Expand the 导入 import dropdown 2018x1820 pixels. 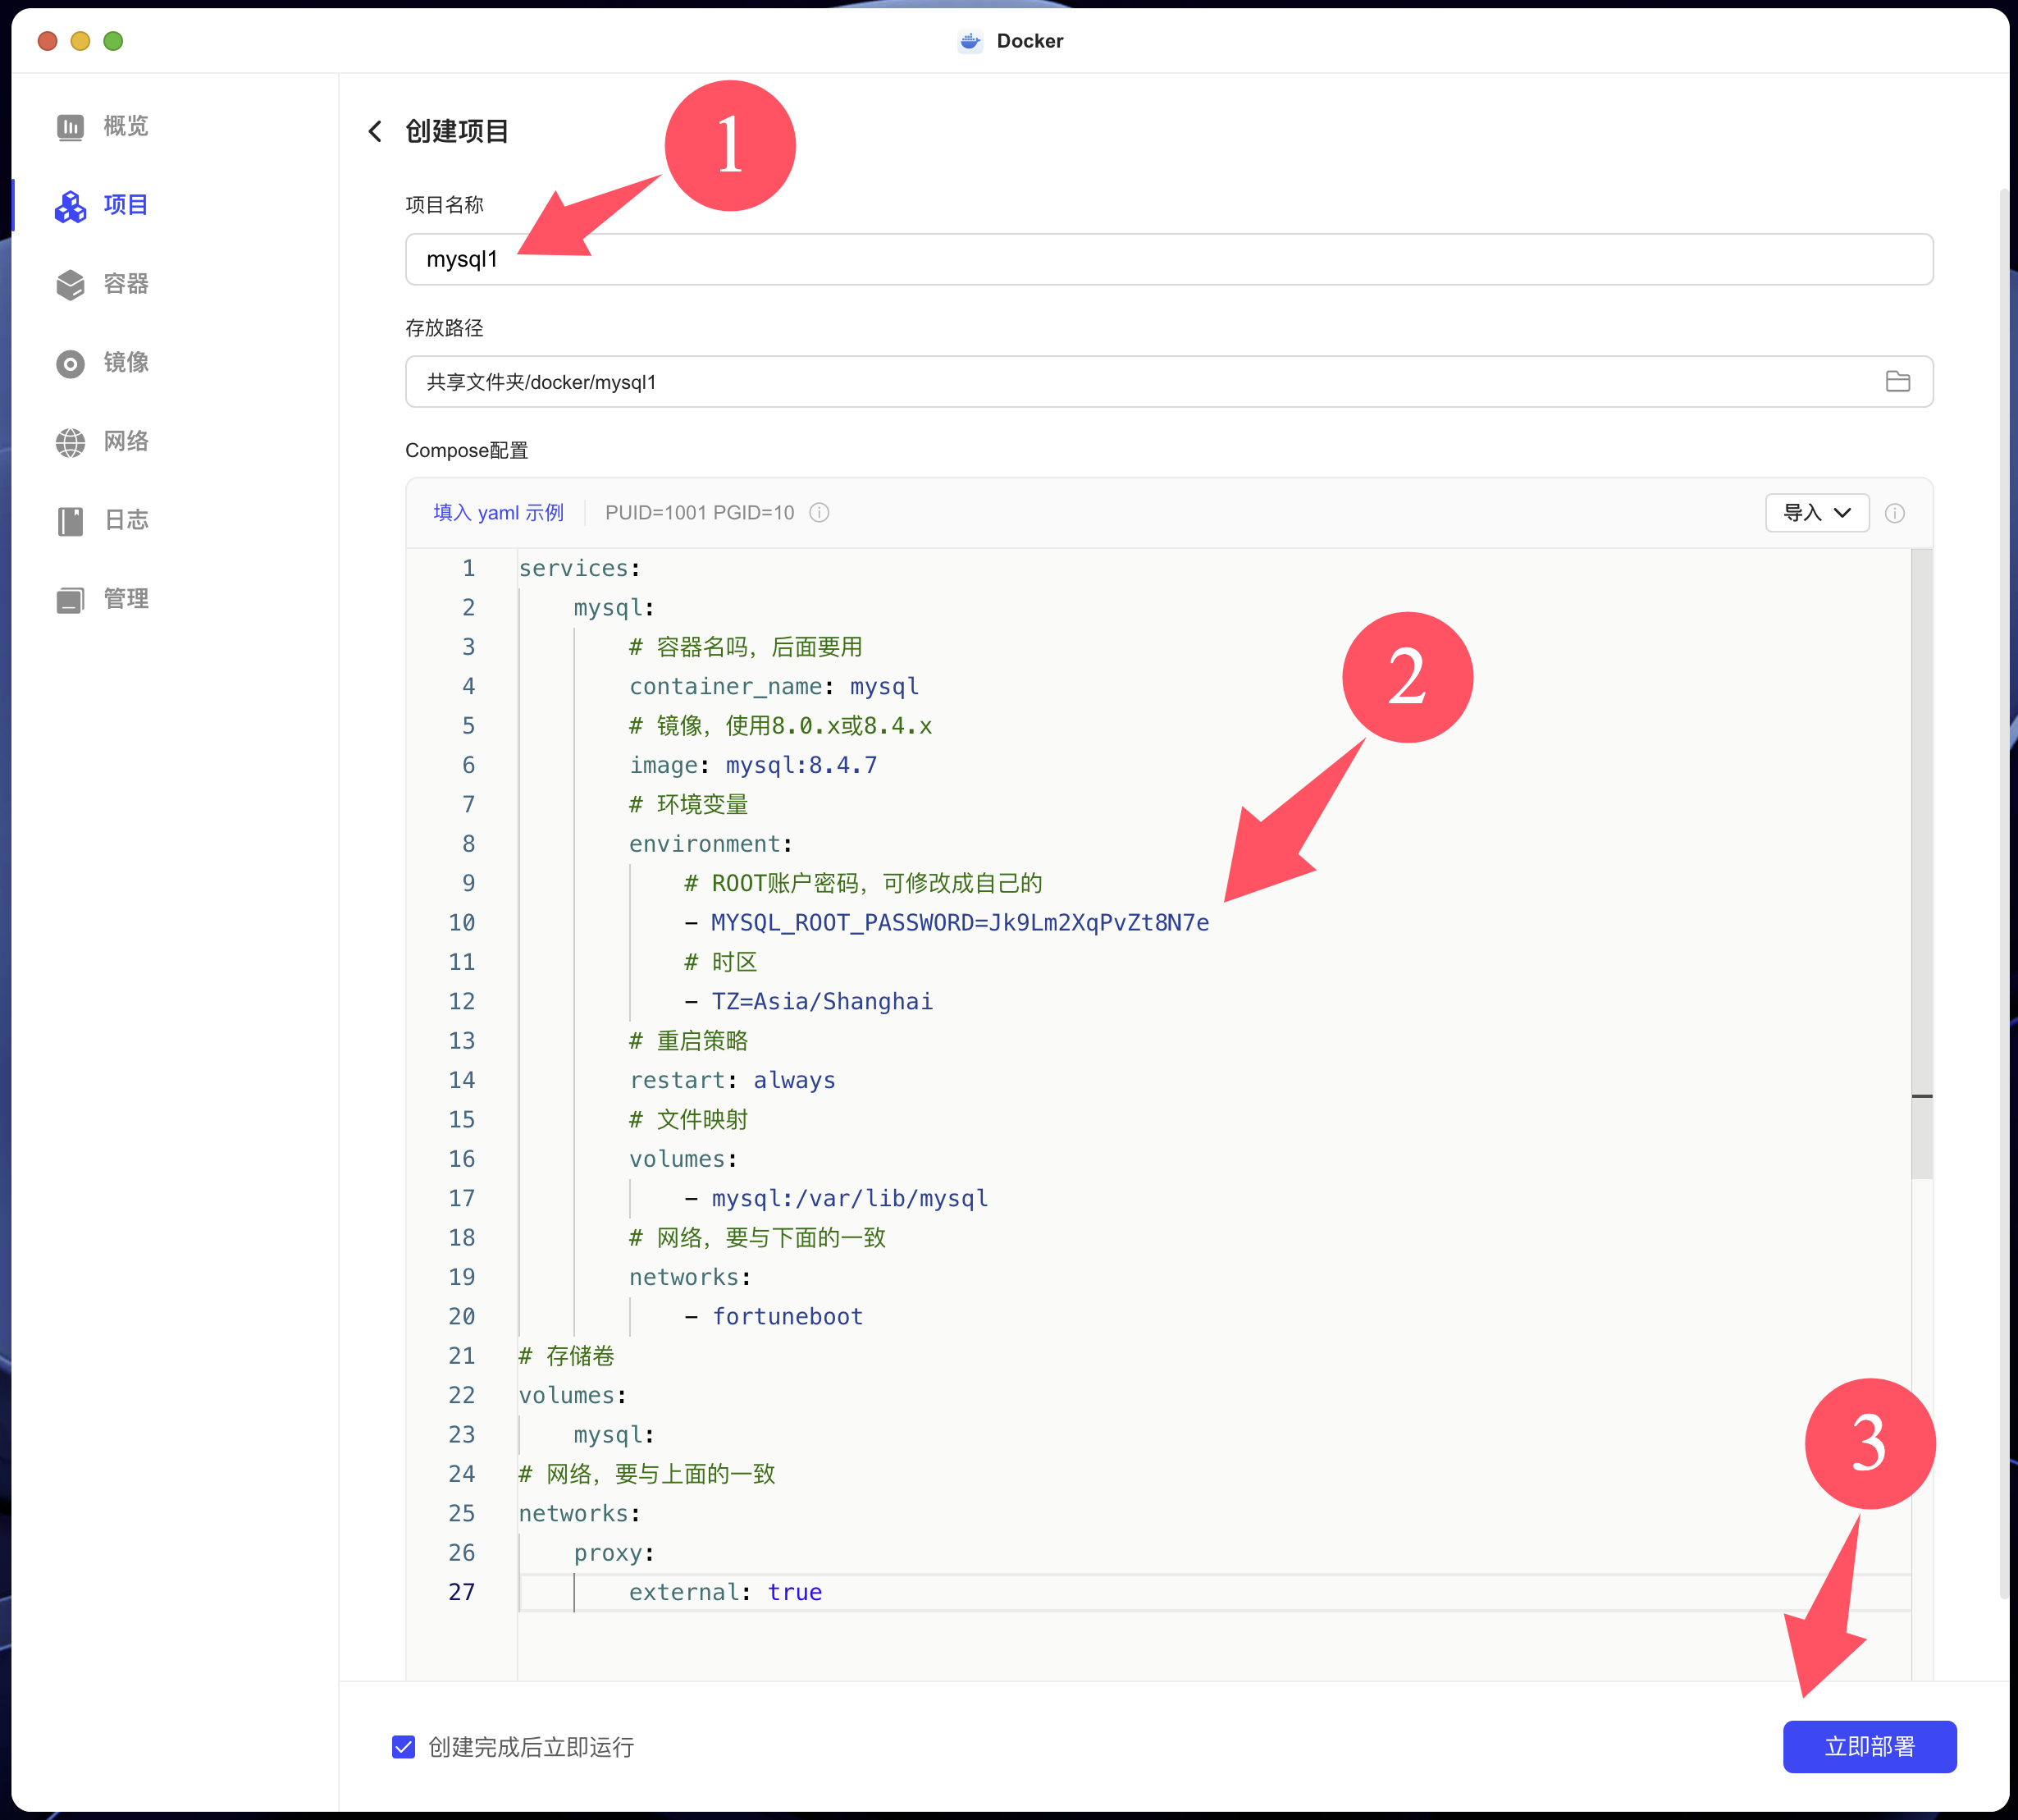tap(1816, 513)
